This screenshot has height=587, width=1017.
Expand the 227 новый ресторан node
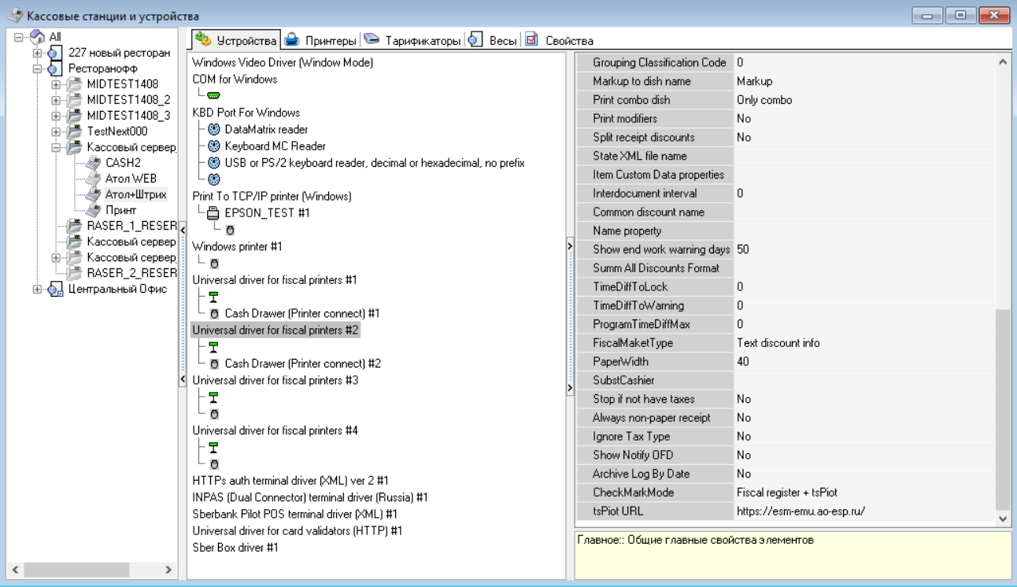pyautogui.click(x=37, y=53)
